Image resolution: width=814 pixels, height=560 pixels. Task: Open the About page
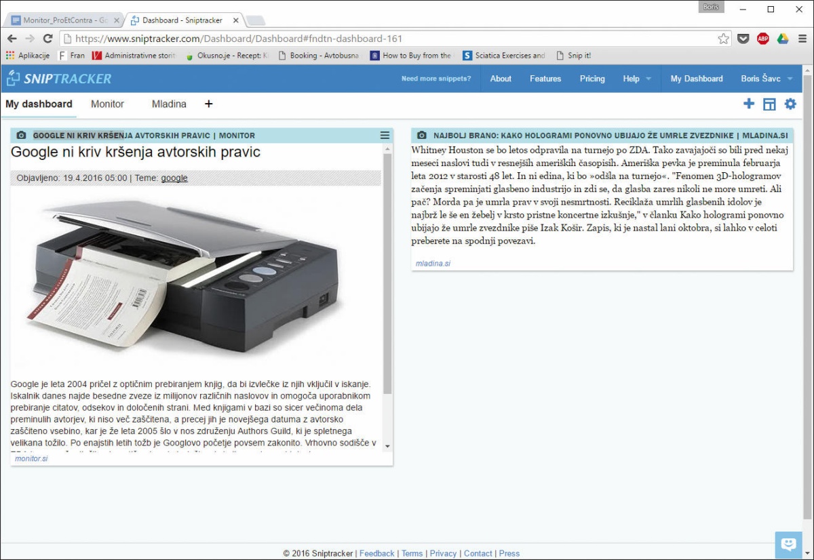point(501,79)
